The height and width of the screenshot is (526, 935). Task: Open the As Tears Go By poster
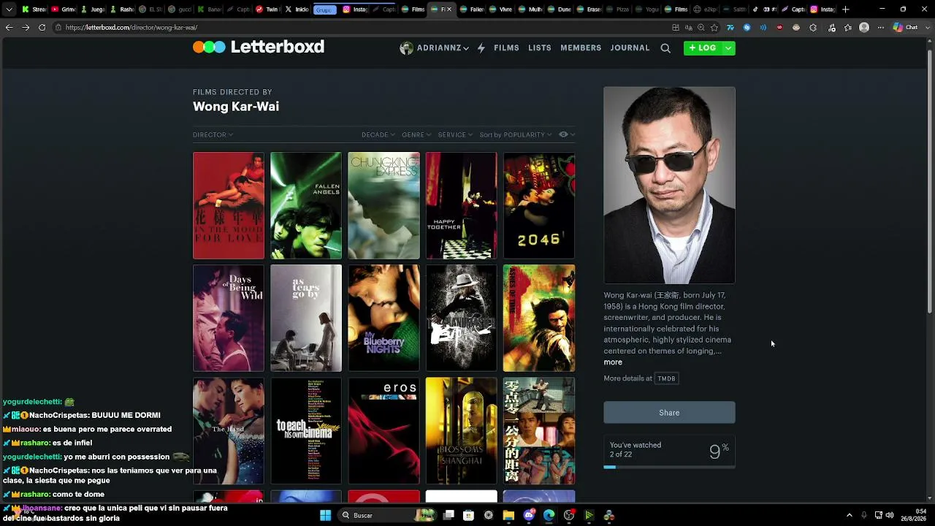(306, 318)
